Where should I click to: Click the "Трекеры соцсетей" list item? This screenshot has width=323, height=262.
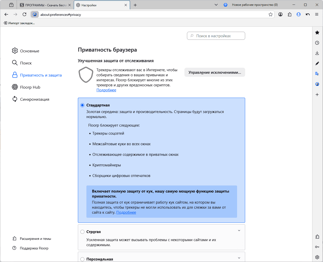[108, 133]
